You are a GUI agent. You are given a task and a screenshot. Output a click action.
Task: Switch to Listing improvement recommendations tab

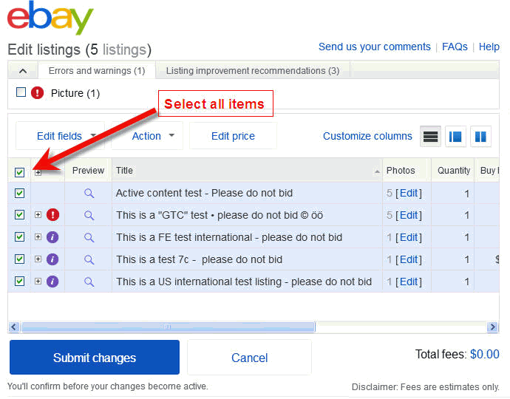coord(253,71)
